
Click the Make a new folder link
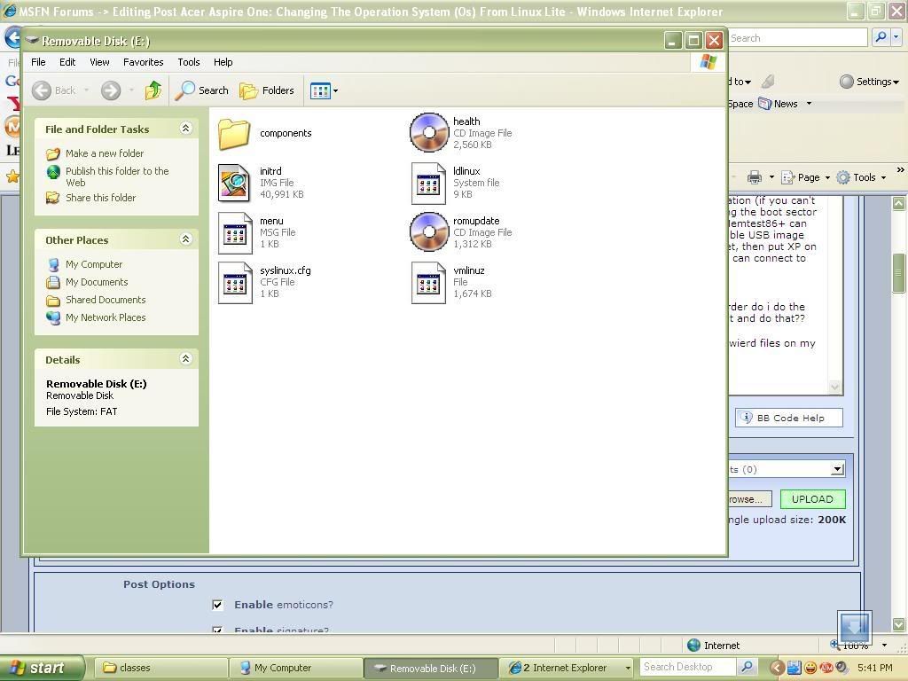pyautogui.click(x=105, y=153)
